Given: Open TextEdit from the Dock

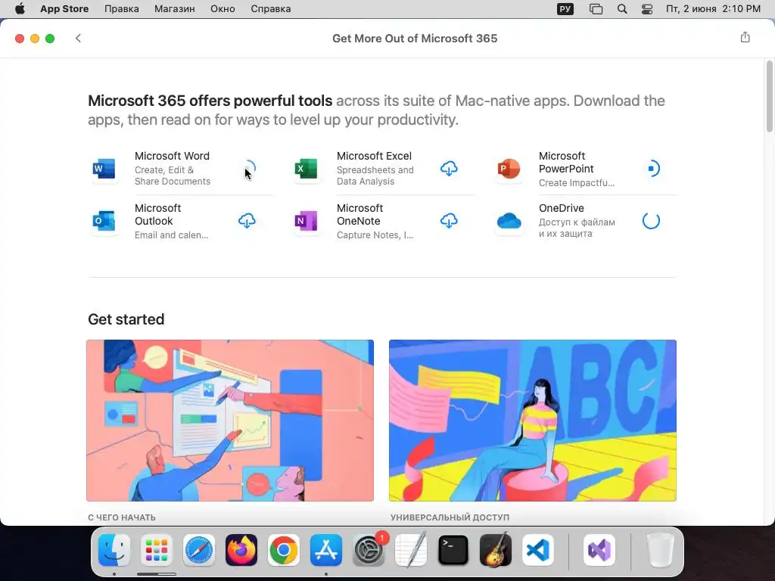Looking at the screenshot, I should tap(411, 550).
